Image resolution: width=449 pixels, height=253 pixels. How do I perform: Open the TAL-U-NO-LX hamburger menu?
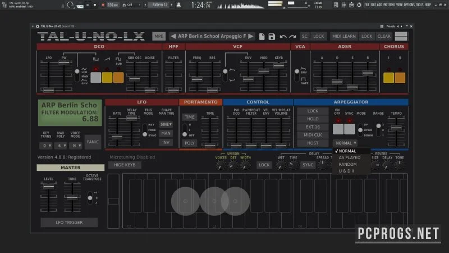click(x=401, y=37)
